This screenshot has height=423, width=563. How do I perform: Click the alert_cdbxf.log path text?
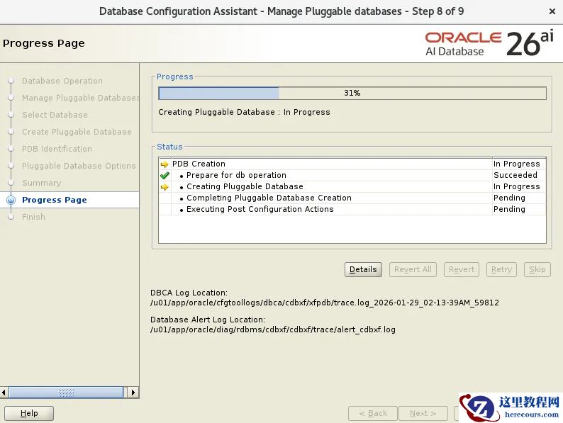(x=273, y=329)
